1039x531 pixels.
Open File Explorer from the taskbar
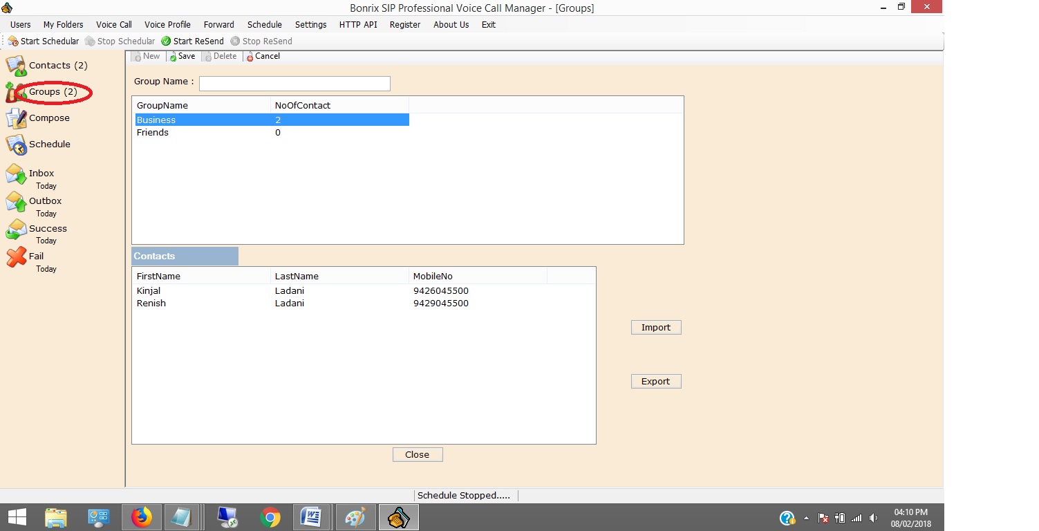pos(56,517)
